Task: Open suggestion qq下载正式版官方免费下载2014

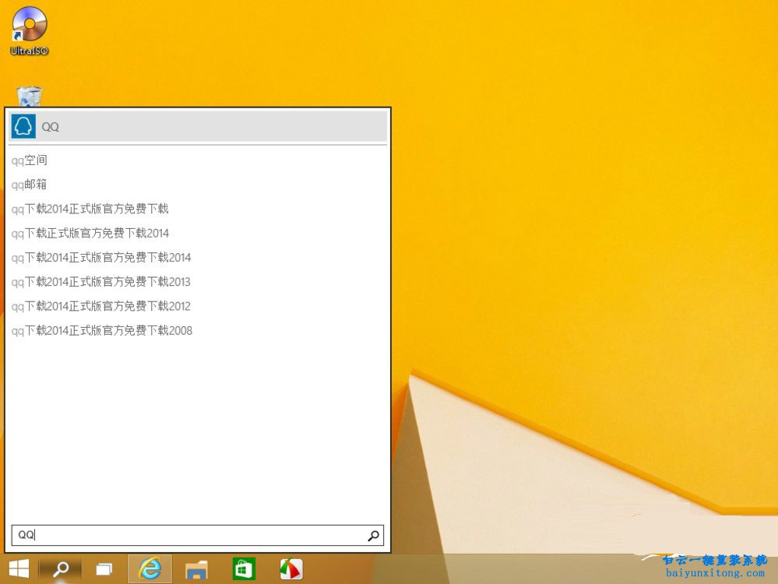Action: (x=90, y=233)
